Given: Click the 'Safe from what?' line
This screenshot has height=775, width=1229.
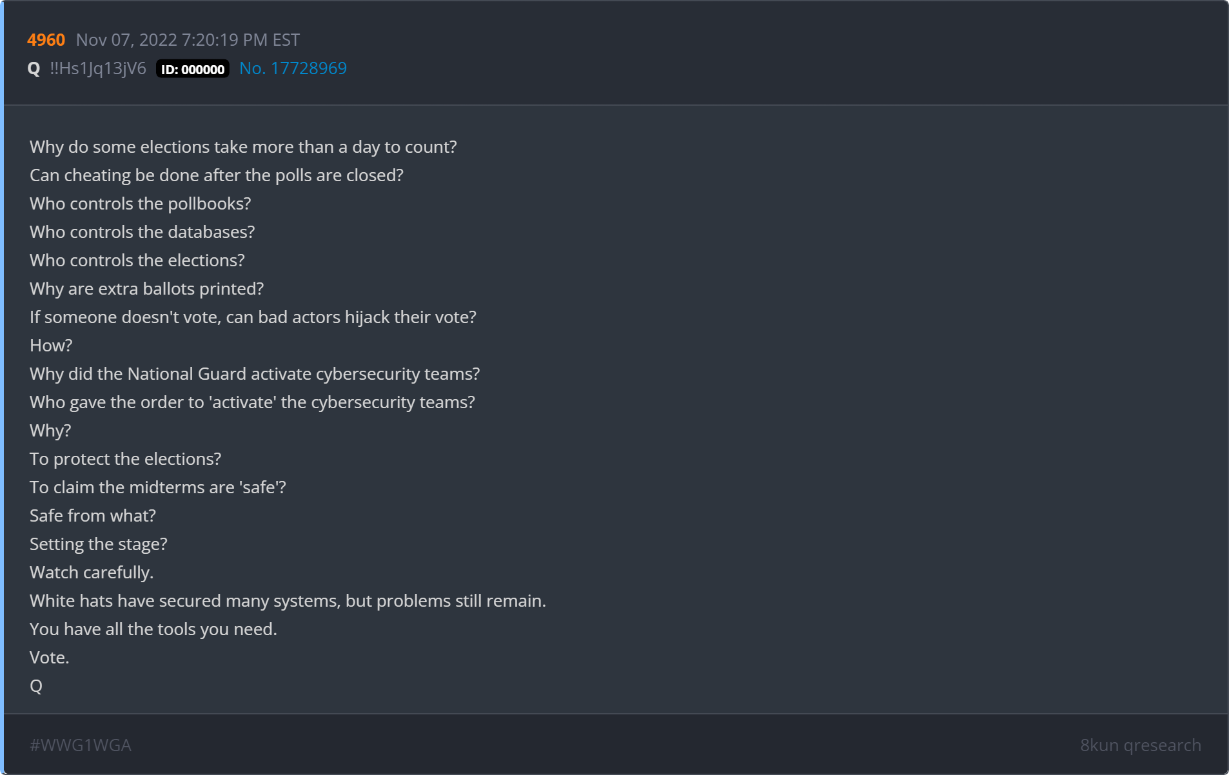Looking at the screenshot, I should click(x=93, y=516).
